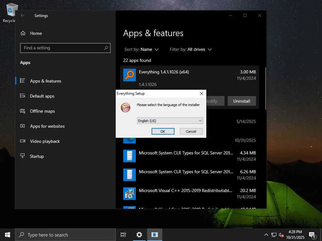Select the Startup sidebar icon

pos(23,156)
